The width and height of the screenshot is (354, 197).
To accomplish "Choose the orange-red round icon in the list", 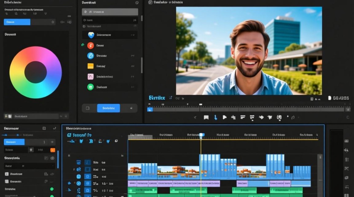I will 91,45.
